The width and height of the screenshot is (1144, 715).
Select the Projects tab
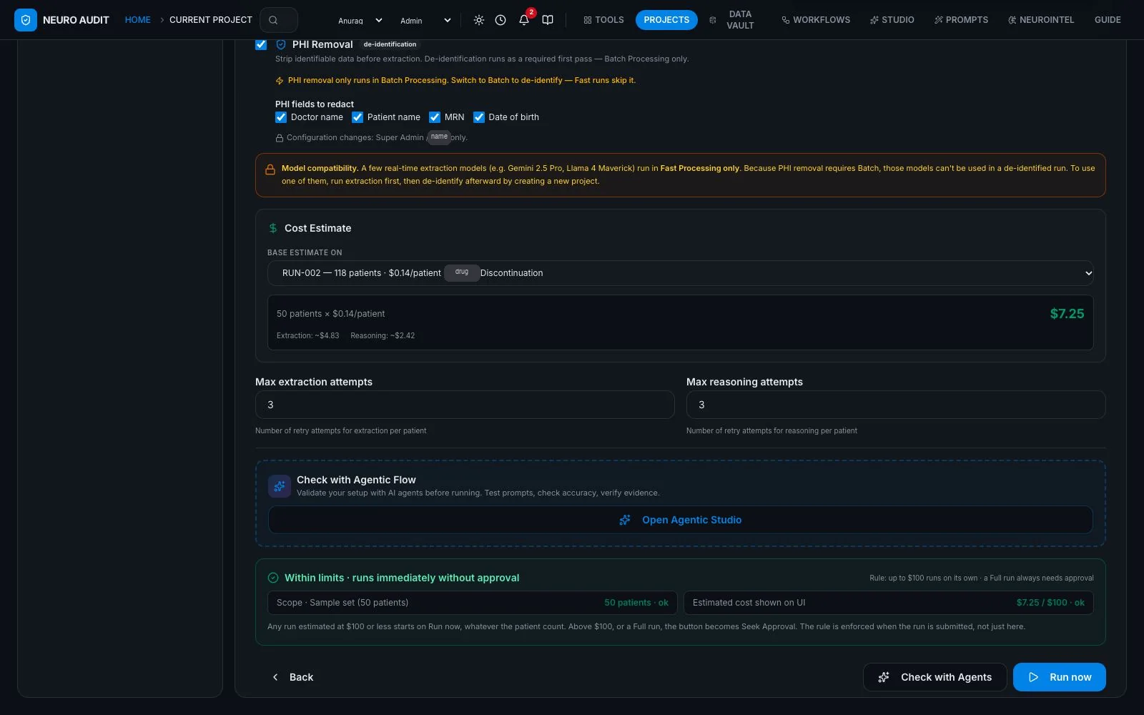click(666, 20)
